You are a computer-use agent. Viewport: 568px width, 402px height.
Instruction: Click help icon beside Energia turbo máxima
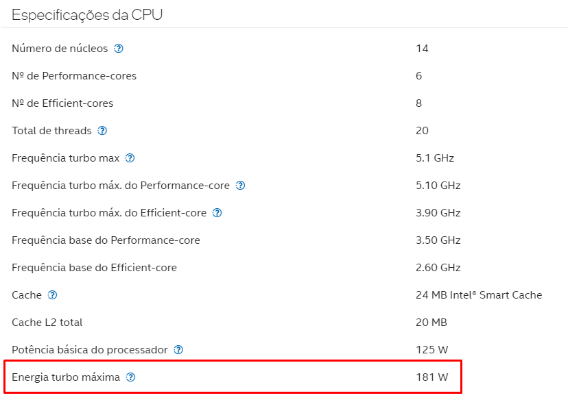point(130,377)
